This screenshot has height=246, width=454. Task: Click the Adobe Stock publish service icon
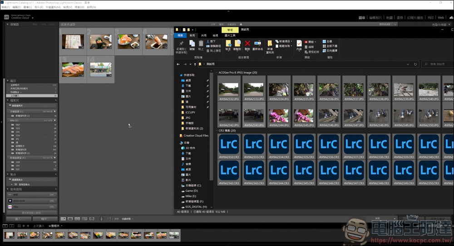pyautogui.click(x=10, y=201)
